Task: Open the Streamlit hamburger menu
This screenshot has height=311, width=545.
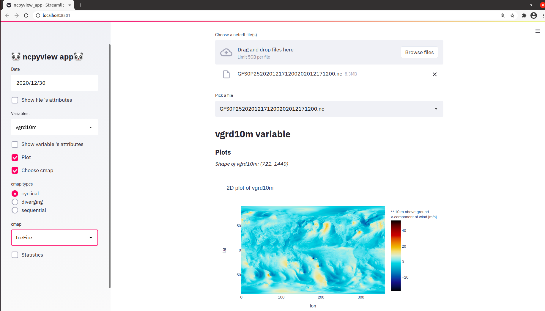Action: tap(538, 31)
